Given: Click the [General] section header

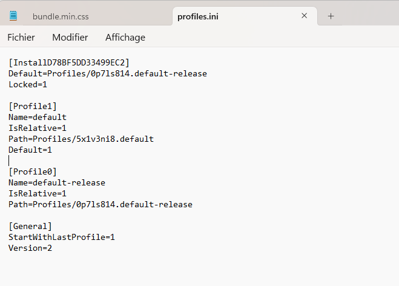Looking at the screenshot, I should [30, 226].
